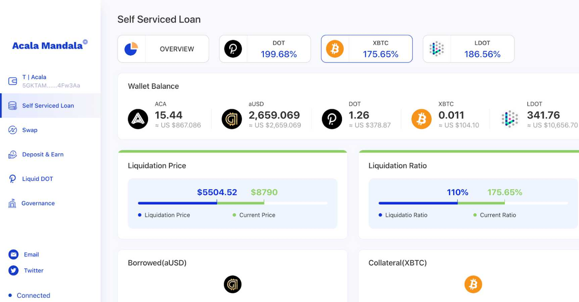Switch to the DOT 199.68% loan tab

pyautogui.click(x=265, y=49)
